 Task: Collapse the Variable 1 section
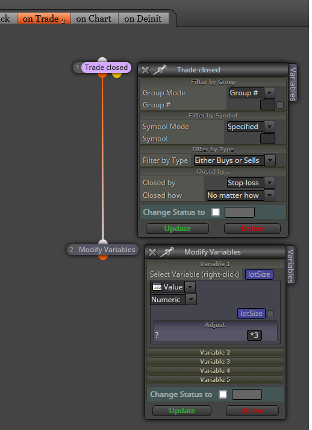click(x=215, y=264)
